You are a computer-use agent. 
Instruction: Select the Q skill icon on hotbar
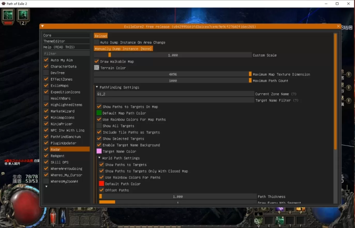[259, 221]
